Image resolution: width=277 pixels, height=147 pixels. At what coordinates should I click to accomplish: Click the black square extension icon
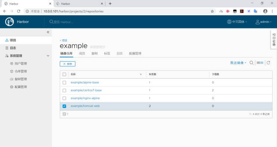coord(235,11)
